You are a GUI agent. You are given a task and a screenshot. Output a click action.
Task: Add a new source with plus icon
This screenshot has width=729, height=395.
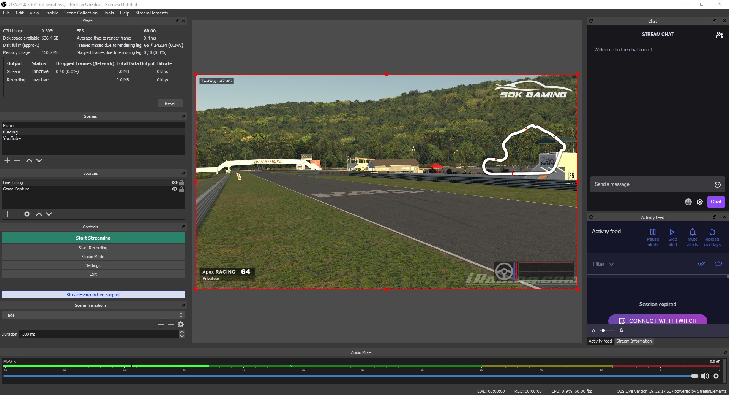tap(7, 214)
